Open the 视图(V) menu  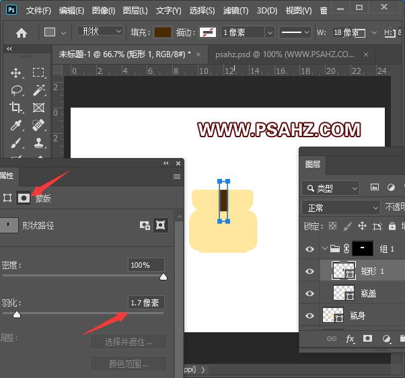point(299,11)
